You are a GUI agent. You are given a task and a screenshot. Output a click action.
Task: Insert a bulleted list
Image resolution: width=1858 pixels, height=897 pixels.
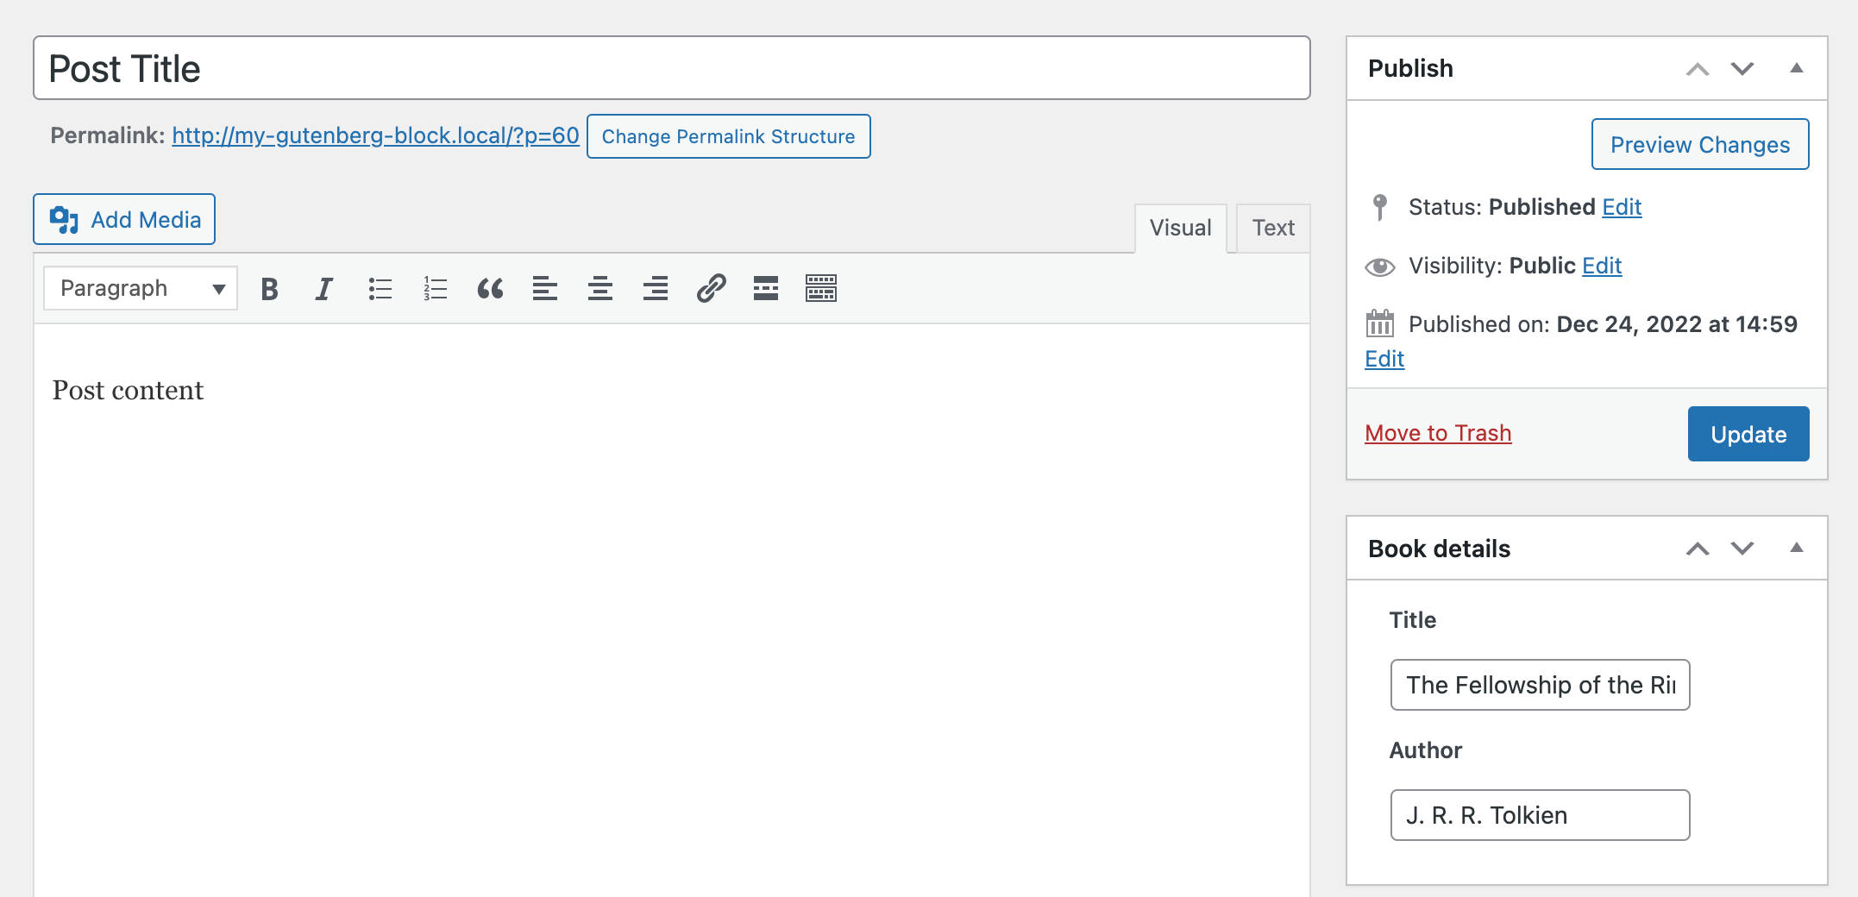pyautogui.click(x=380, y=289)
